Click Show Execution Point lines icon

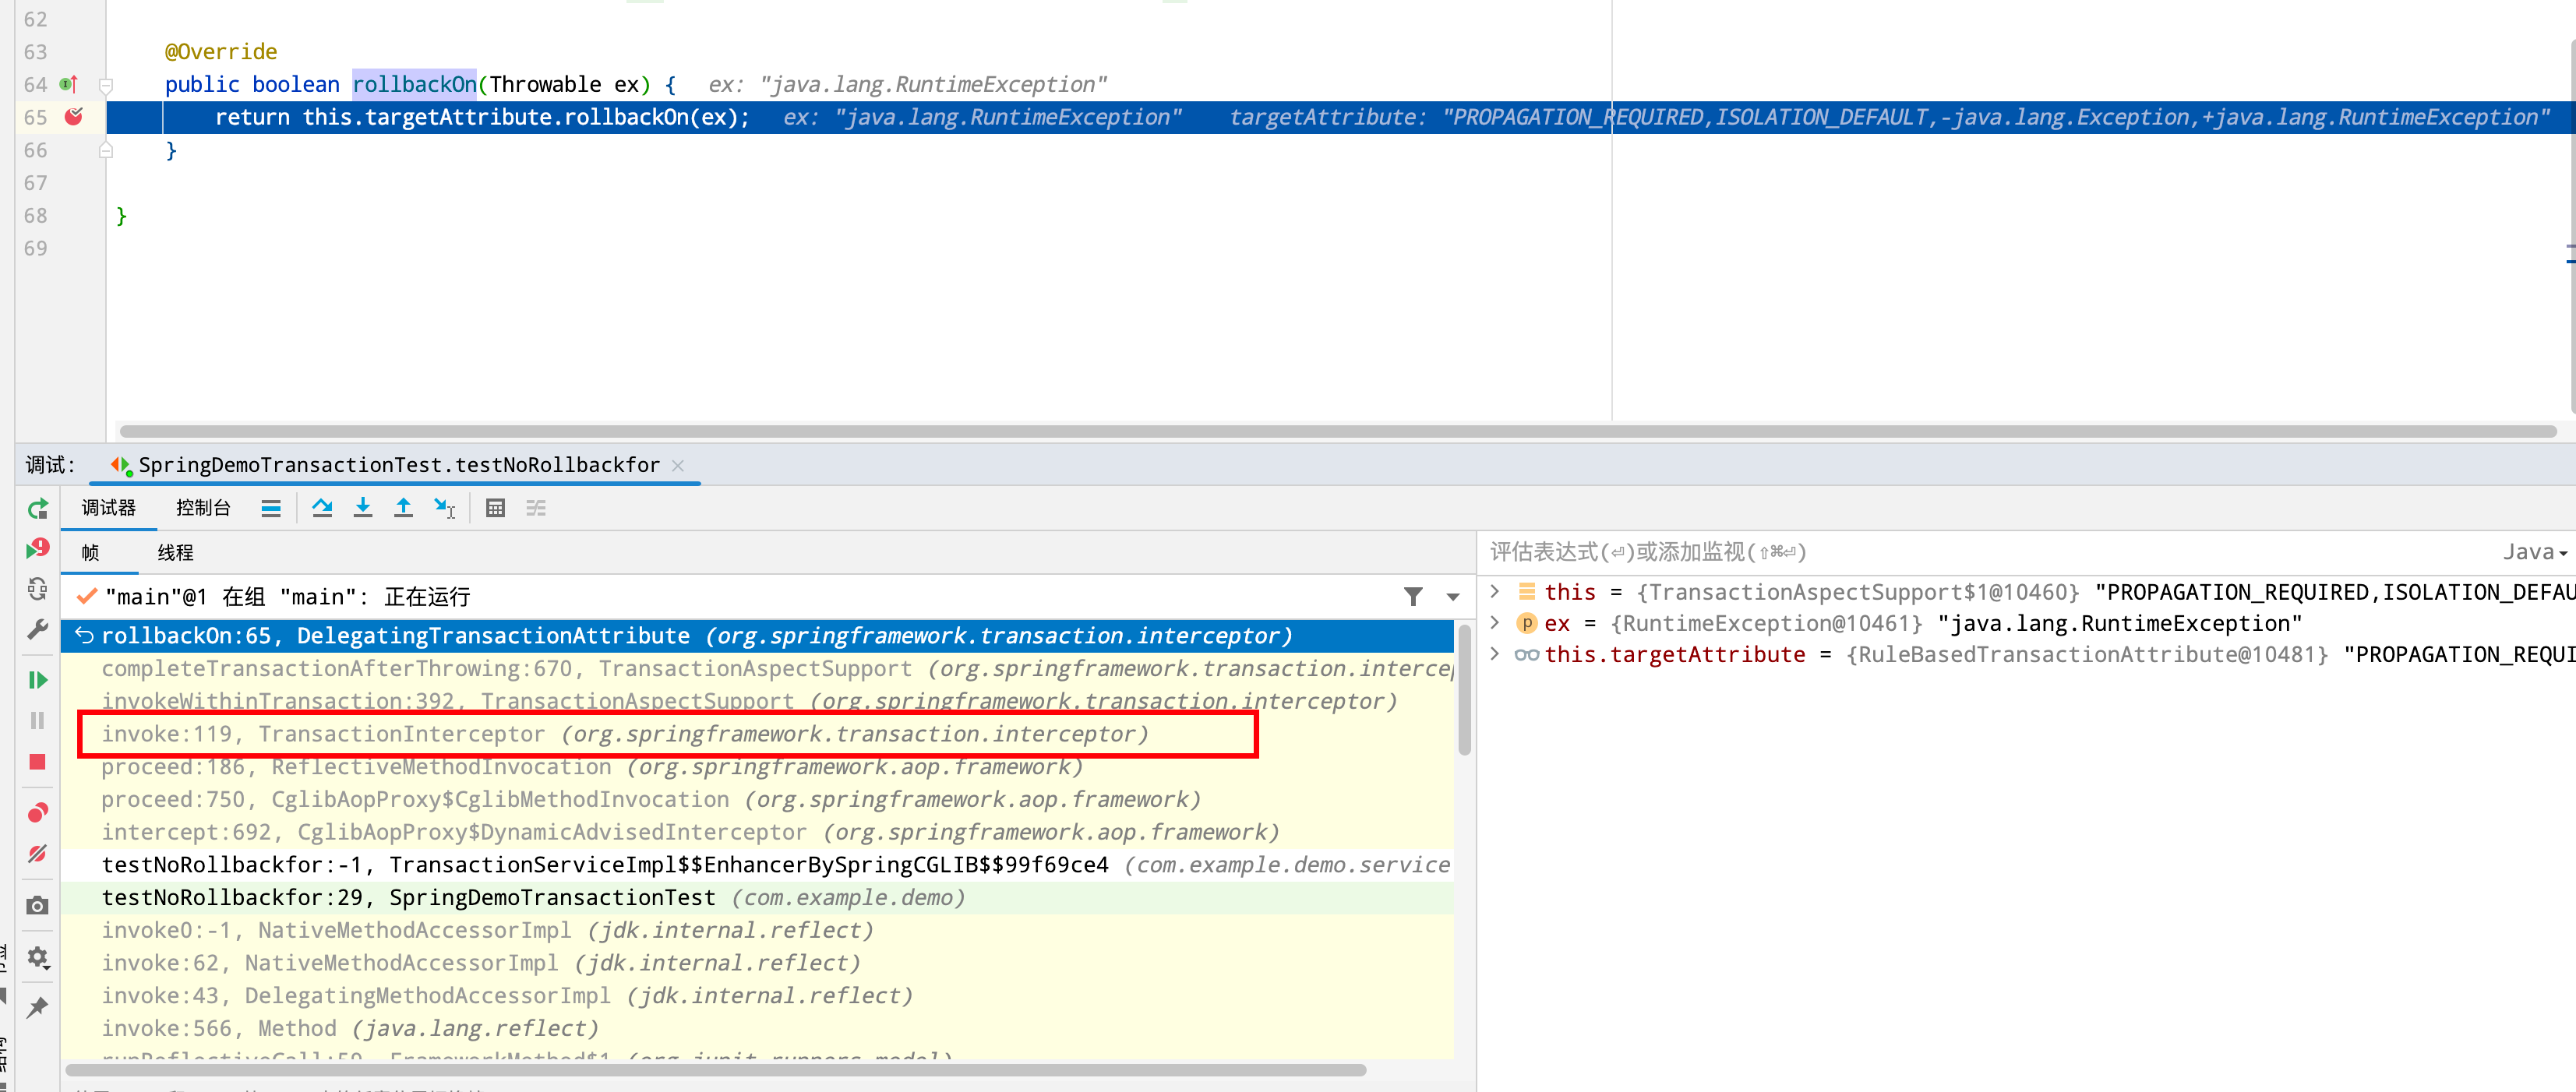click(271, 508)
